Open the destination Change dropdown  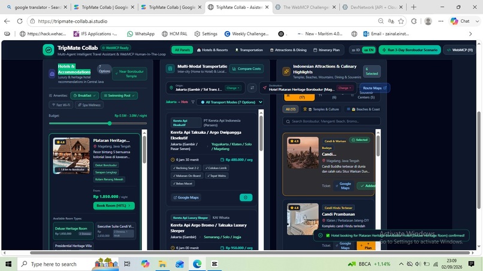click(345, 88)
